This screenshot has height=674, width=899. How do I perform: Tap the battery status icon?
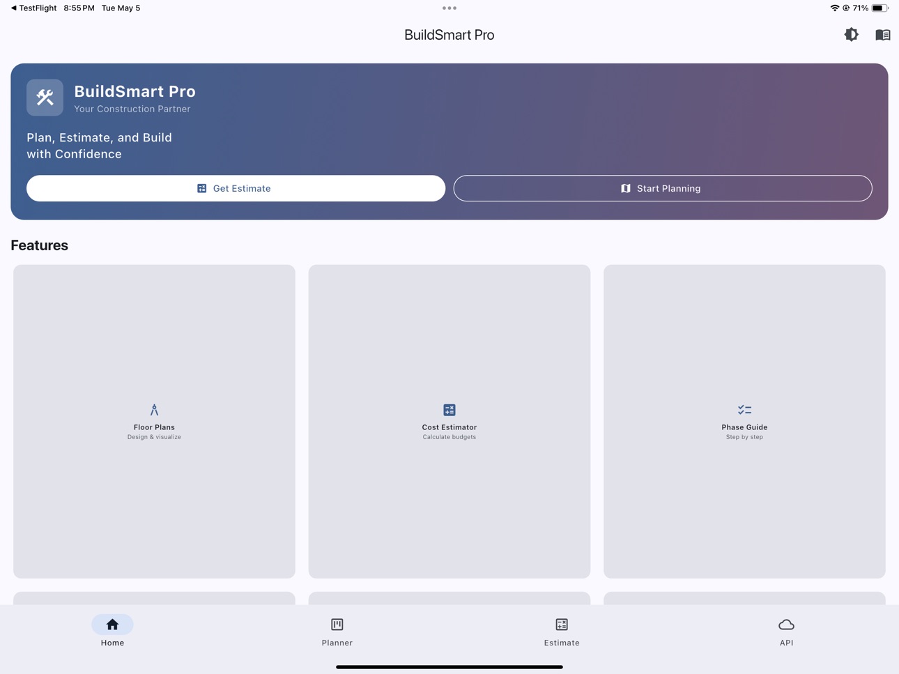point(880,8)
